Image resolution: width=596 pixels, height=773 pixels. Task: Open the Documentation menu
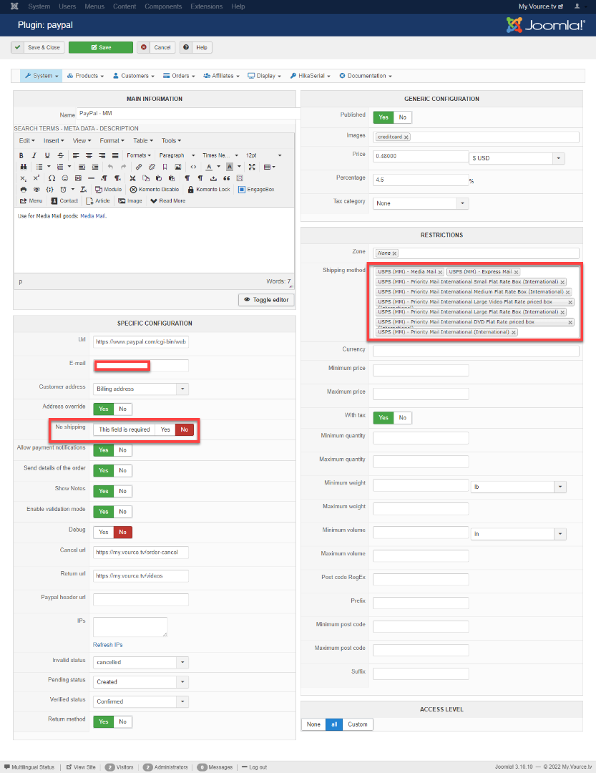(366, 76)
